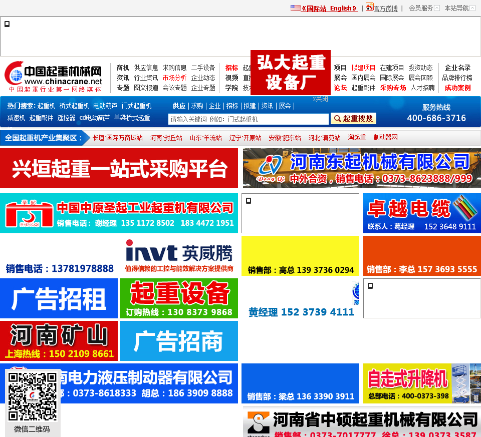Click the Weibo icon
Viewport: 481px width, 437px height.
point(369,7)
